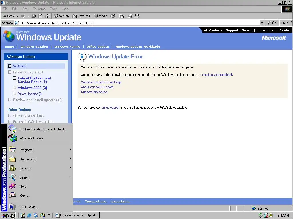The height and width of the screenshot is (219, 293).
Task: Open the Back button history dropdown arrow
Action: pos(17,16)
